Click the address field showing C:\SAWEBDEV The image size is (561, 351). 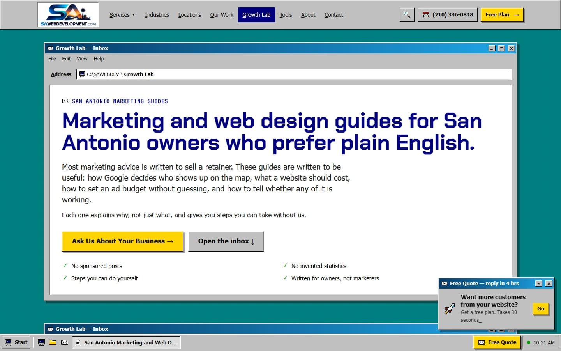294,74
